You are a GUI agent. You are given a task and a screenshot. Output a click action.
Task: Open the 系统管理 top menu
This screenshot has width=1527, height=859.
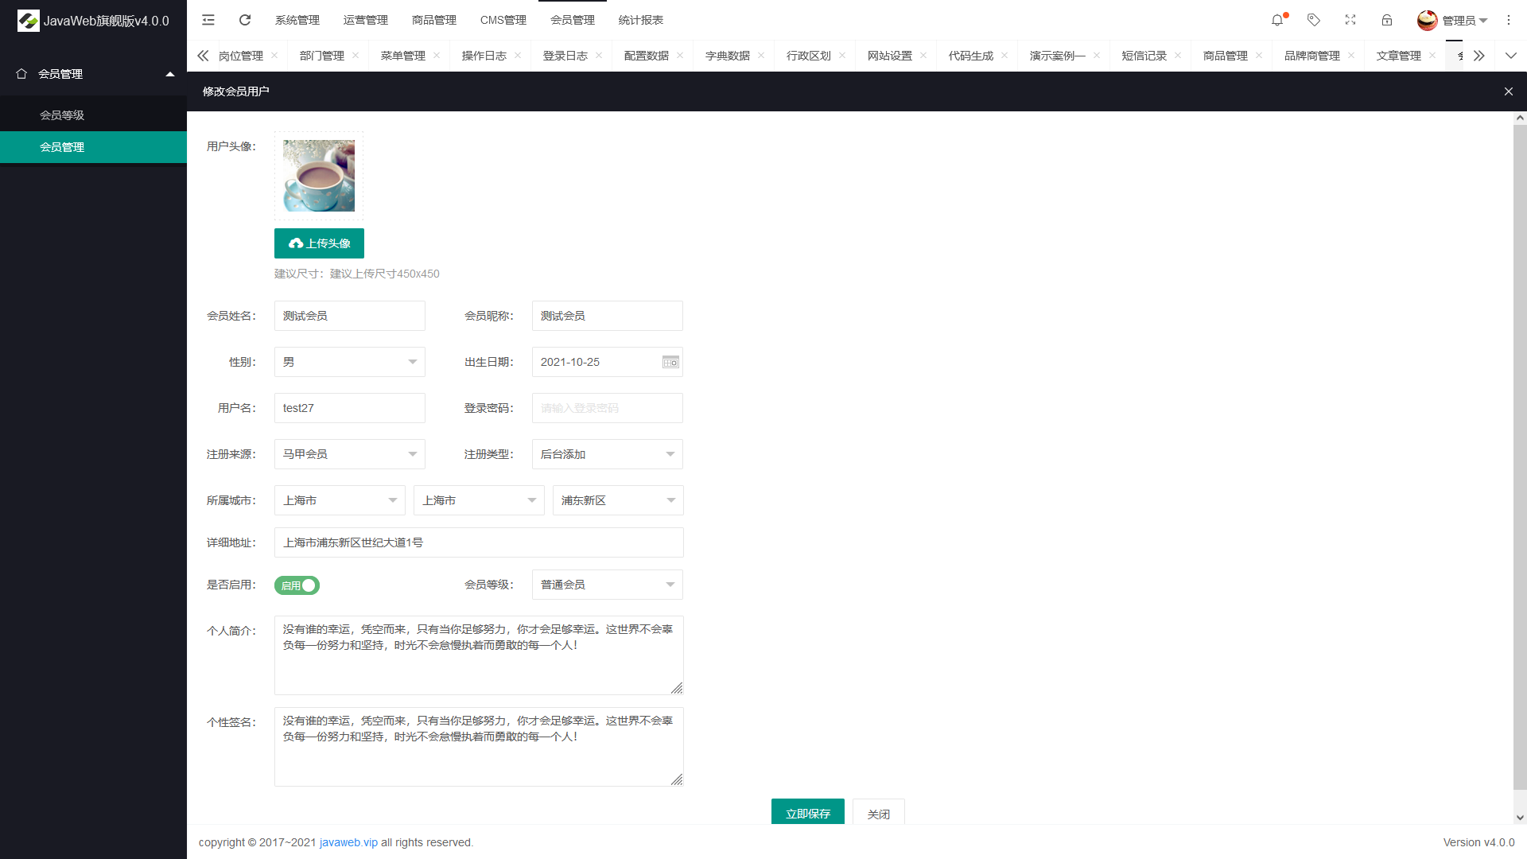coord(297,20)
